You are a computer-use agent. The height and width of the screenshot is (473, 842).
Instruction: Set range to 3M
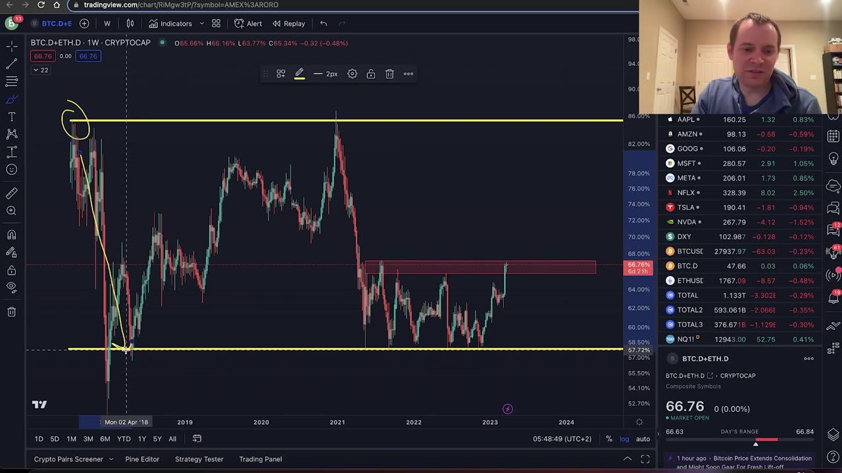[88, 439]
